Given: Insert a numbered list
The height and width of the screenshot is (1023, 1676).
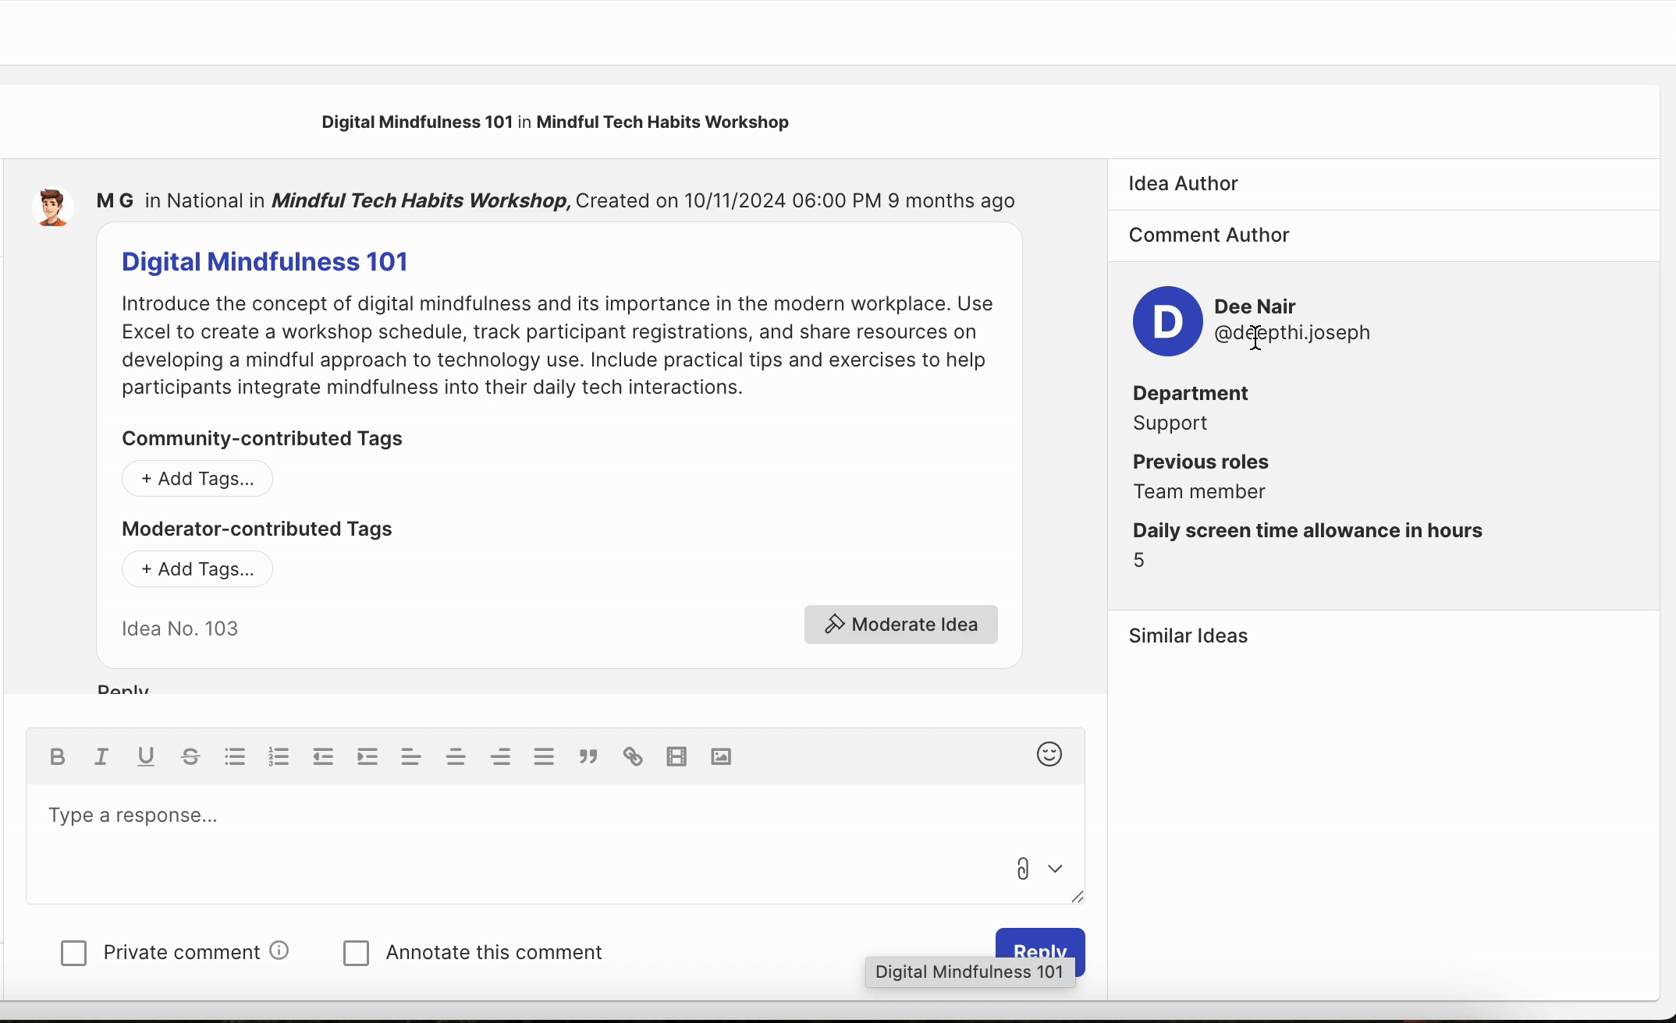Looking at the screenshot, I should pyautogui.click(x=279, y=756).
